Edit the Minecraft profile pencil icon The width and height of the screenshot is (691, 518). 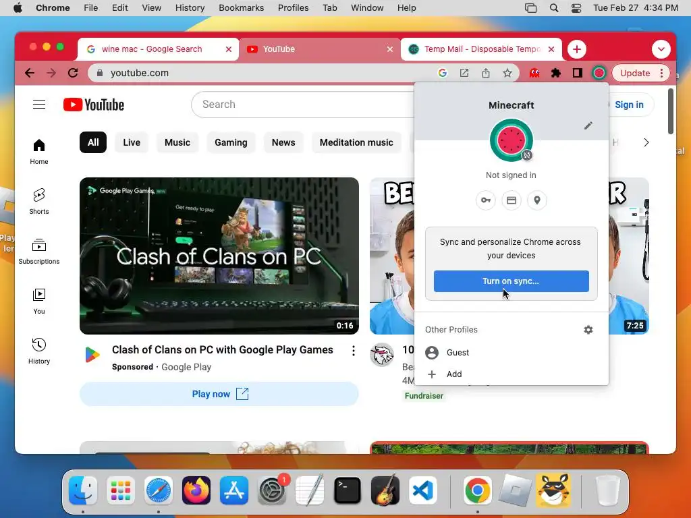588,125
